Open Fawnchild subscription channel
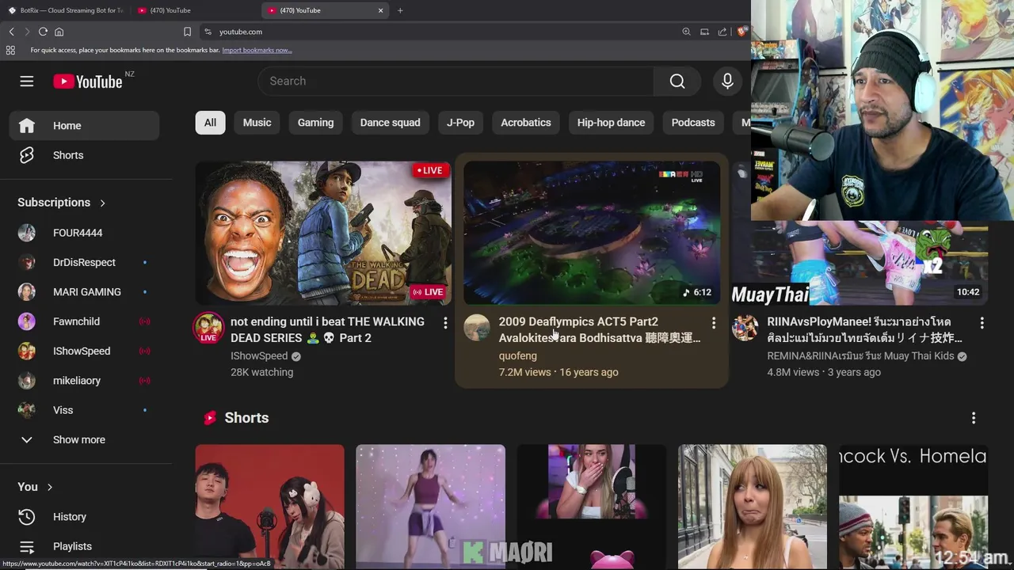Screen dimensions: 1014x570 [84, 321]
